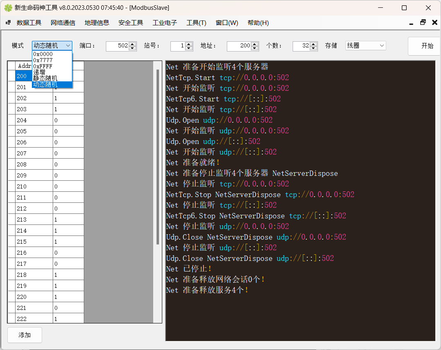
Task: Increase the 站号 station number
Action: 189,44
